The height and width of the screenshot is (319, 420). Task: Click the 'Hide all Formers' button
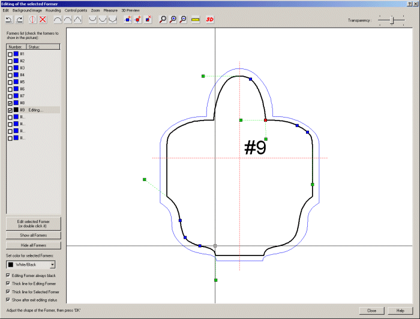[33, 245]
